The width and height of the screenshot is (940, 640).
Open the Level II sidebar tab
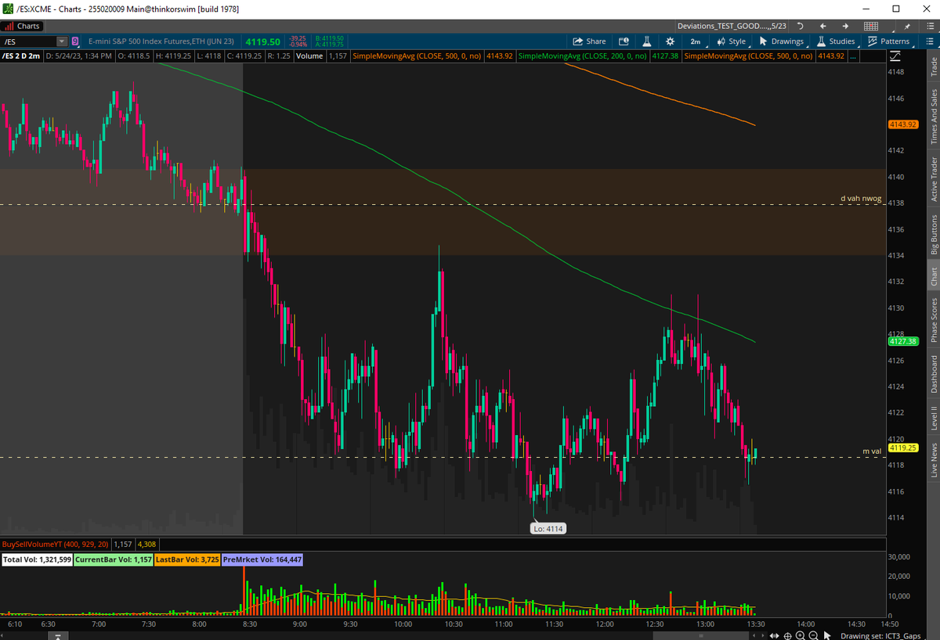coord(933,418)
